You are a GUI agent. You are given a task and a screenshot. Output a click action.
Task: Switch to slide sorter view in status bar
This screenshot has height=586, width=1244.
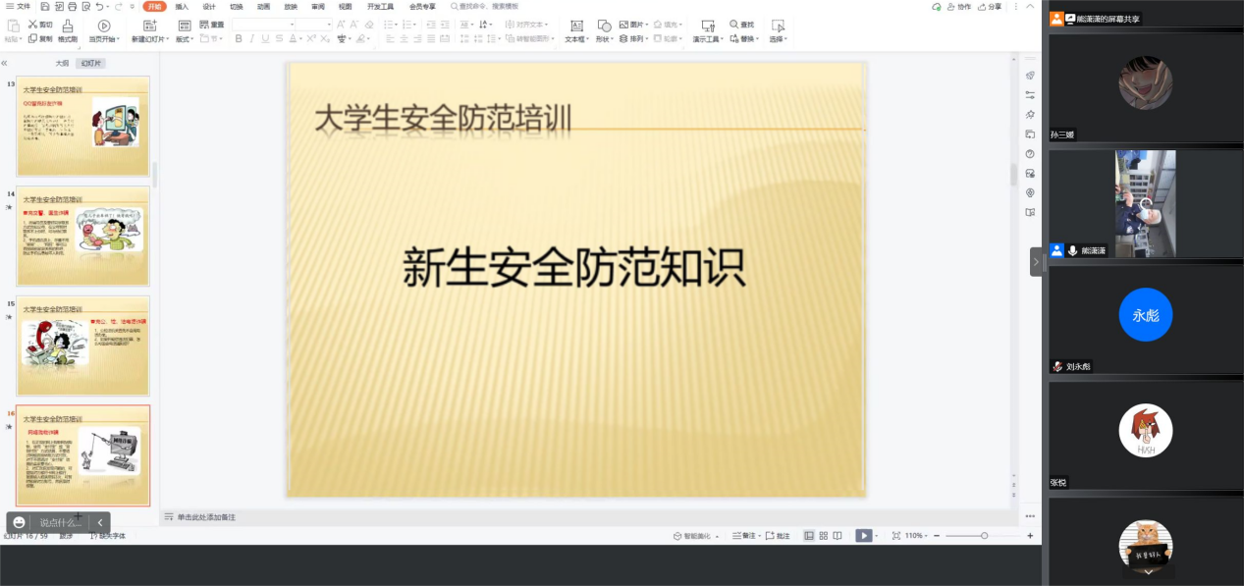click(823, 536)
